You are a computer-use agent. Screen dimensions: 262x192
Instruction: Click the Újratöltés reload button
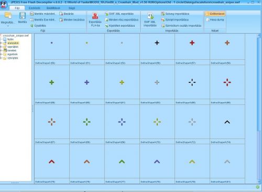(38, 26)
